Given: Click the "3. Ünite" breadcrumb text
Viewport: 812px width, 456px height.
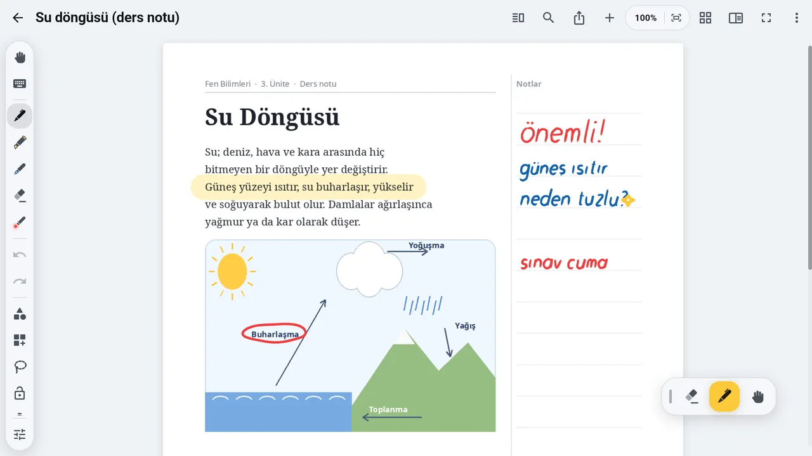Looking at the screenshot, I should (x=275, y=84).
